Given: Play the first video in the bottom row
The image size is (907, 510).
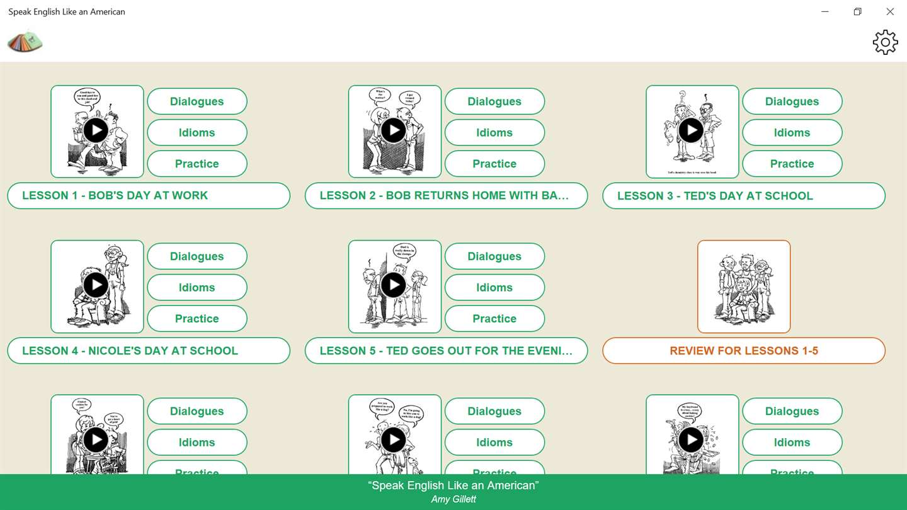Looking at the screenshot, I should (x=96, y=440).
